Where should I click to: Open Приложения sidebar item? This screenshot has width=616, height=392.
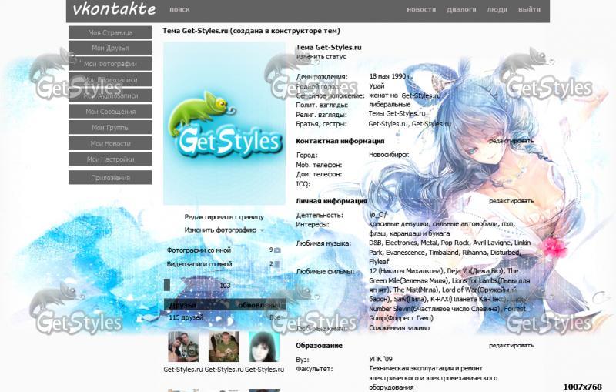[x=110, y=178]
